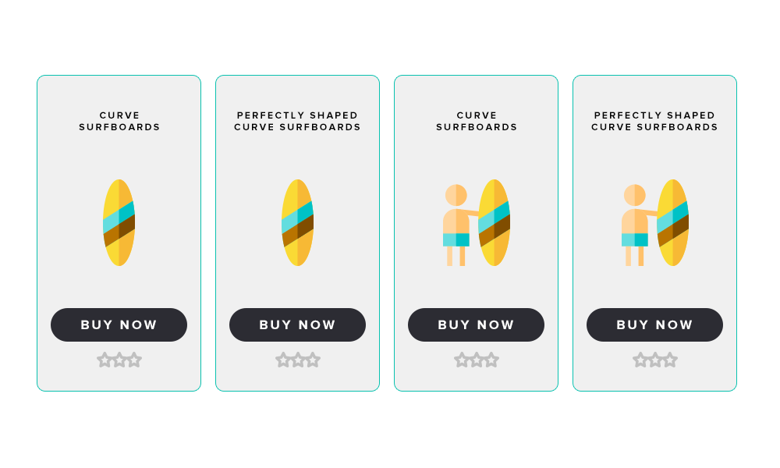Viewport: 780px width, 468px height.
Task: Click Buy Now in the fourth card
Action: [x=654, y=324]
